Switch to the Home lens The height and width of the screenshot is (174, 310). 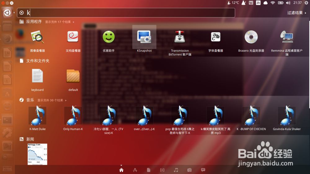[x=122, y=170]
